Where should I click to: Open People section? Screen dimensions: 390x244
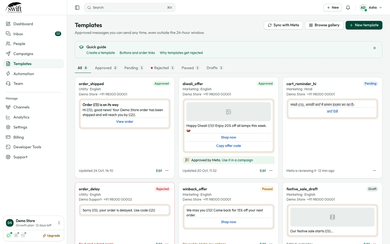[x=34, y=44]
